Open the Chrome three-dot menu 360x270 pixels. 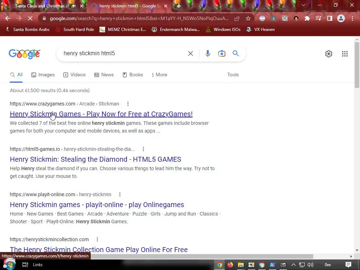tap(352, 18)
